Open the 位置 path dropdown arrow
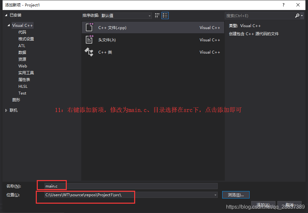Screen dimensions: 308x213 coord(215,195)
